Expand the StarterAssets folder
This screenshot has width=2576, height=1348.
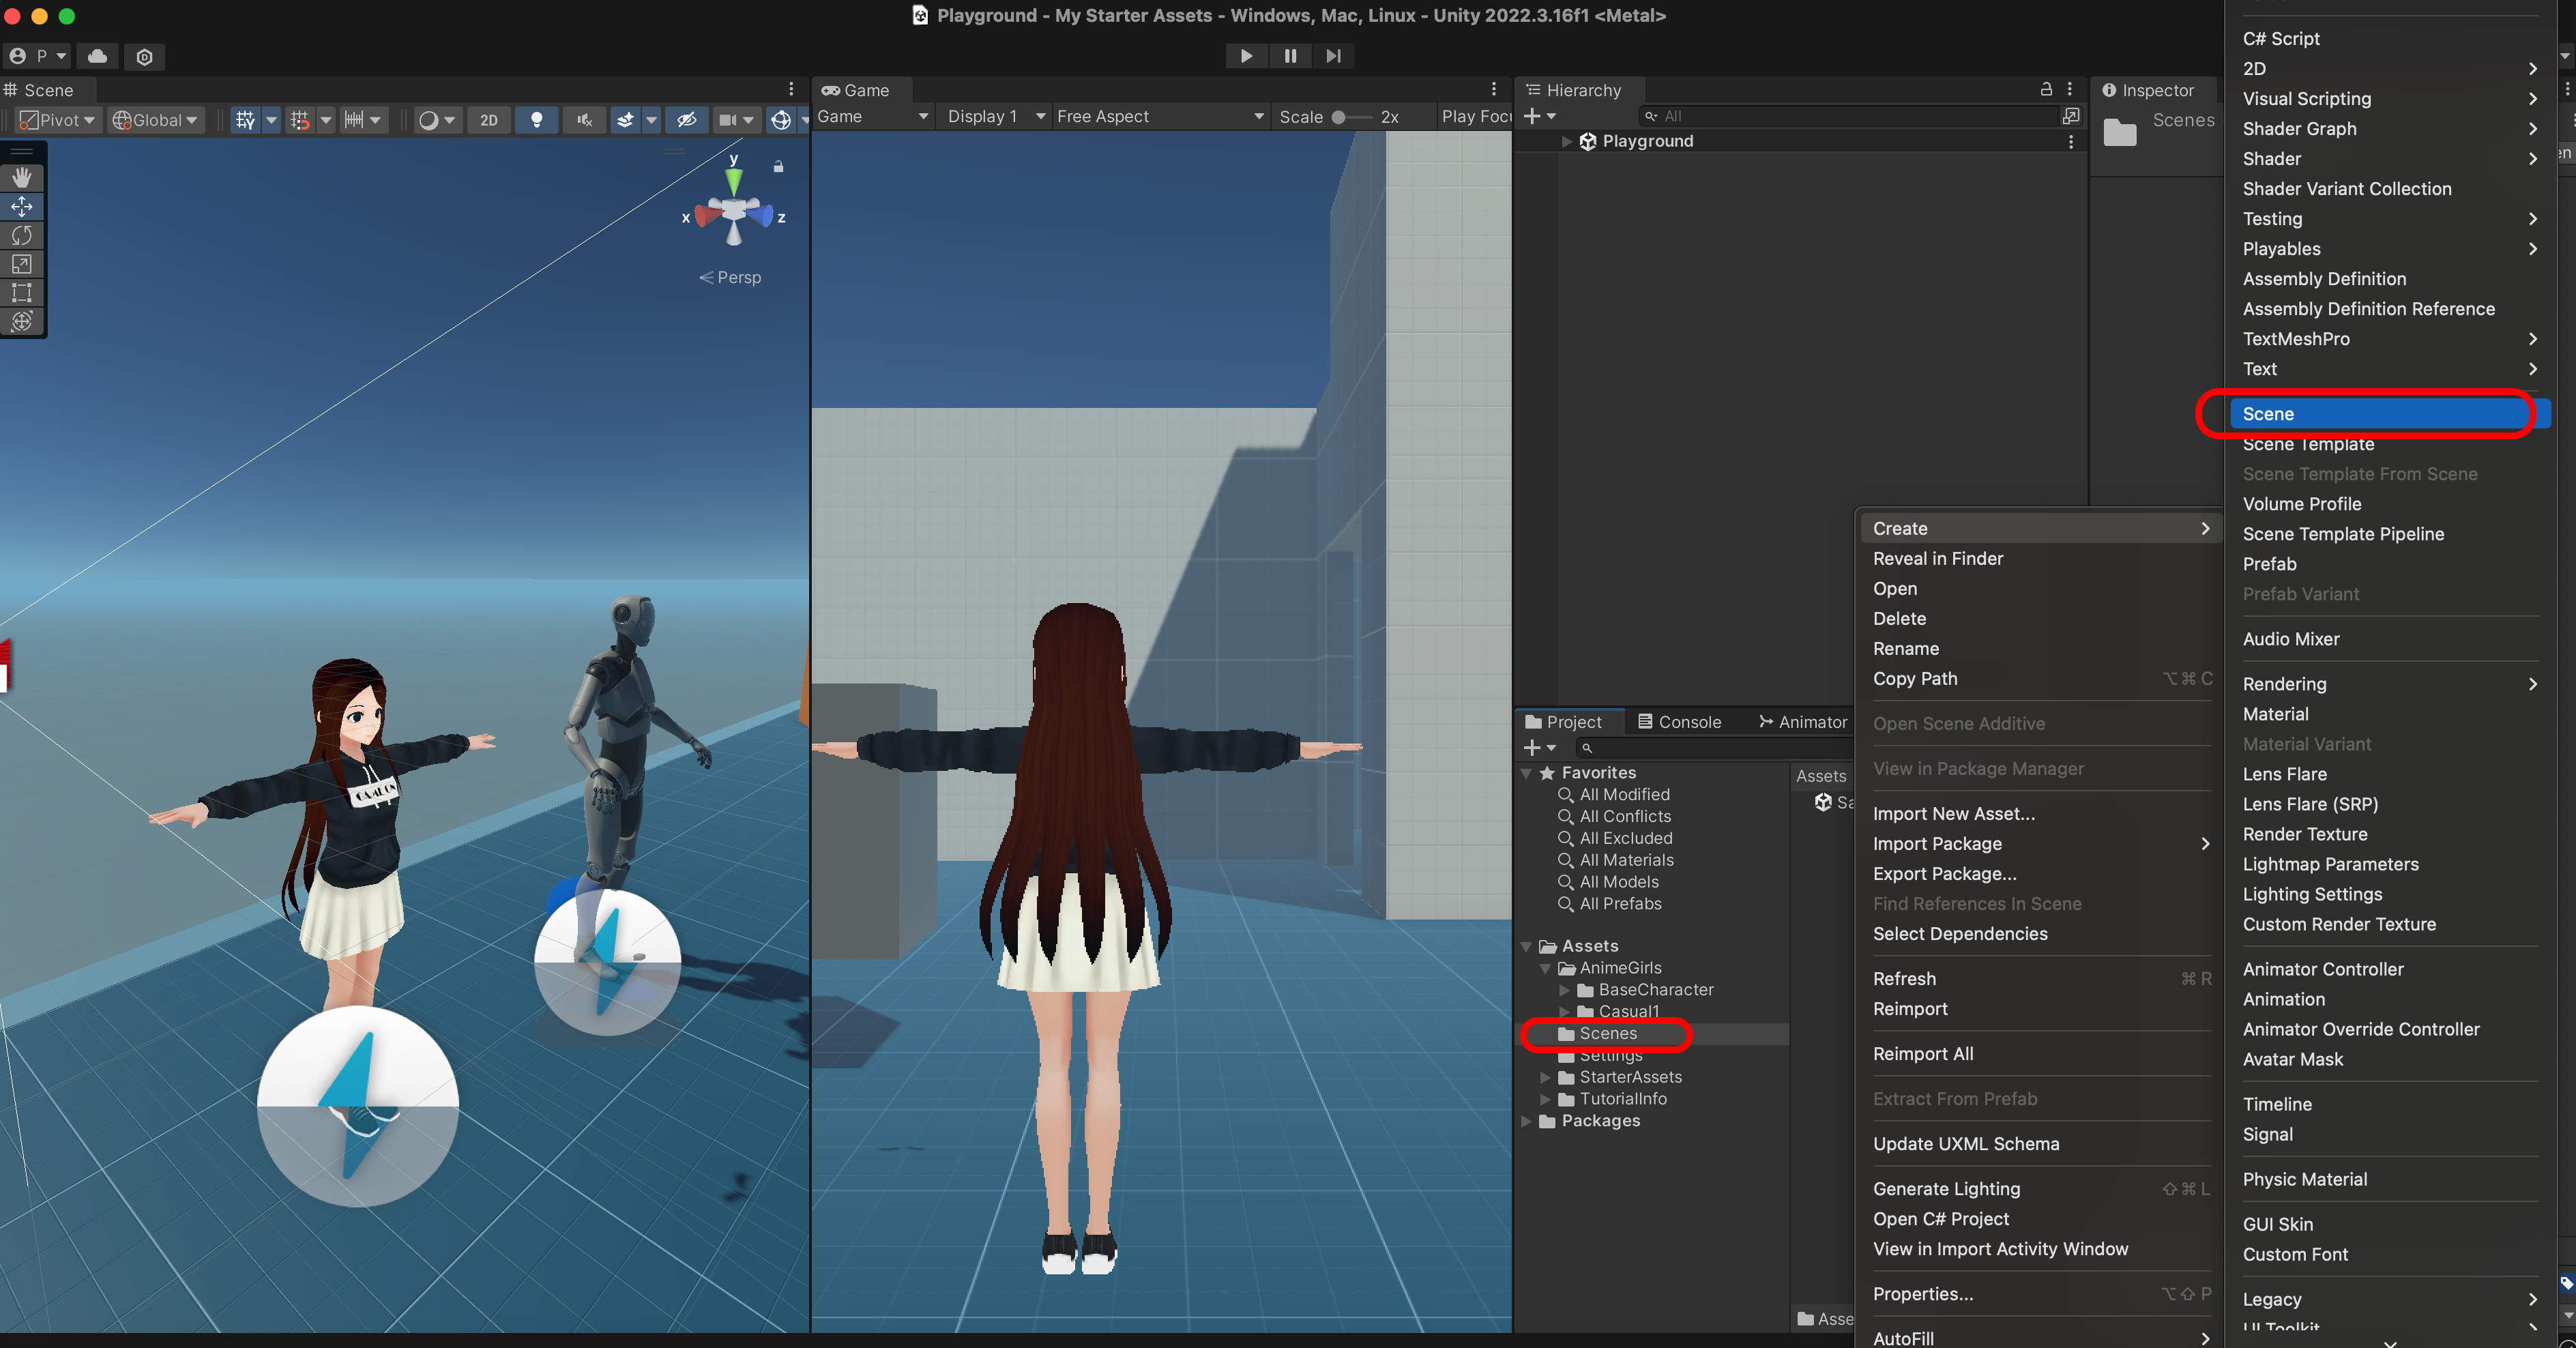pos(1545,1077)
